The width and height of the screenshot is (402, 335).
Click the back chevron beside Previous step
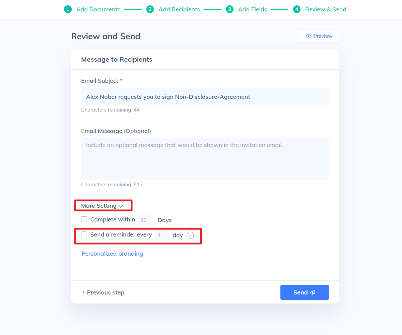(x=83, y=292)
